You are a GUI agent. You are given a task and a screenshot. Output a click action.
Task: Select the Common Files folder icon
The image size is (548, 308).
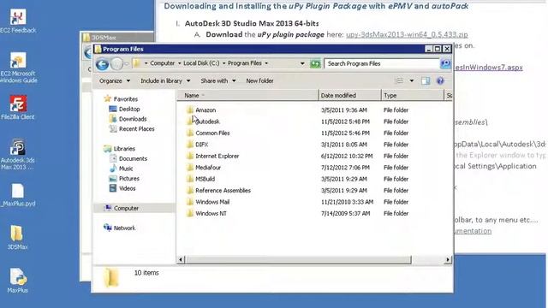tap(190, 133)
